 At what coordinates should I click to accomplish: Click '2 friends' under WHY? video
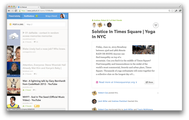click(x=27, y=106)
